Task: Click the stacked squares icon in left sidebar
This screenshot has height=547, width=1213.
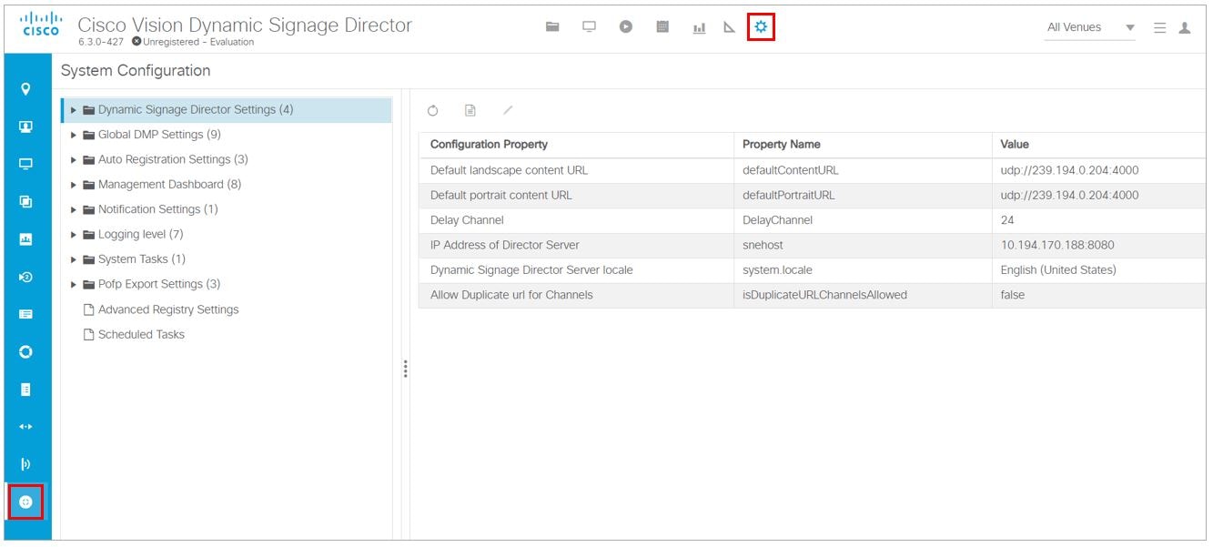Action: click(25, 201)
